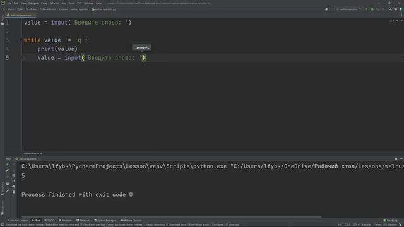
Task: Open the Help menu
Action: 98,3
